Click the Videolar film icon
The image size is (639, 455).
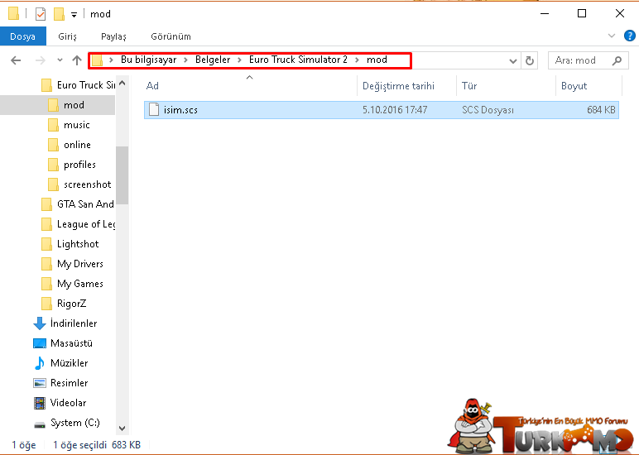(40, 403)
